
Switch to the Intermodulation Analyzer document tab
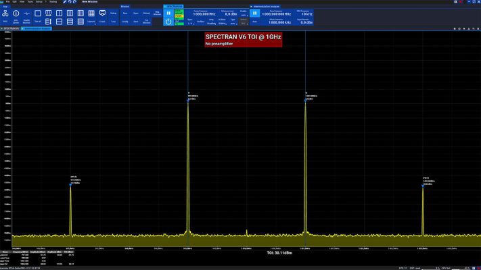[x=37, y=28]
